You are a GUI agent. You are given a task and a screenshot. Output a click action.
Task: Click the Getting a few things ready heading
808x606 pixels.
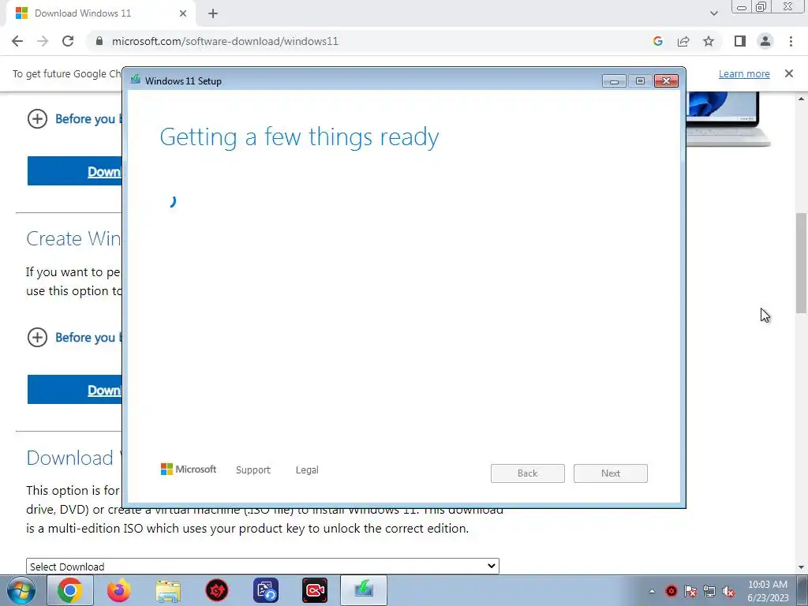point(299,137)
